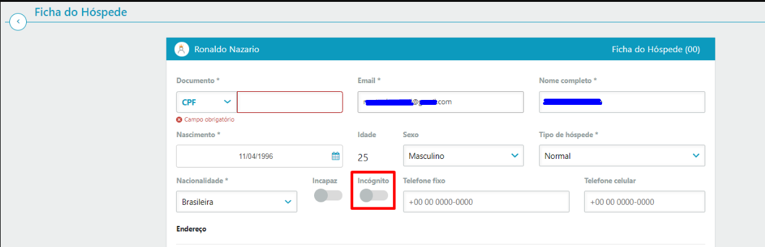
Task: Click the Ficha do Hóspede (00) label
Action: pyautogui.click(x=656, y=49)
